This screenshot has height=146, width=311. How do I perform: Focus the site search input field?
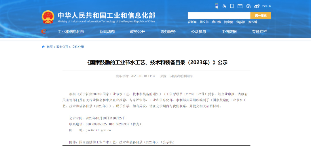219,16
